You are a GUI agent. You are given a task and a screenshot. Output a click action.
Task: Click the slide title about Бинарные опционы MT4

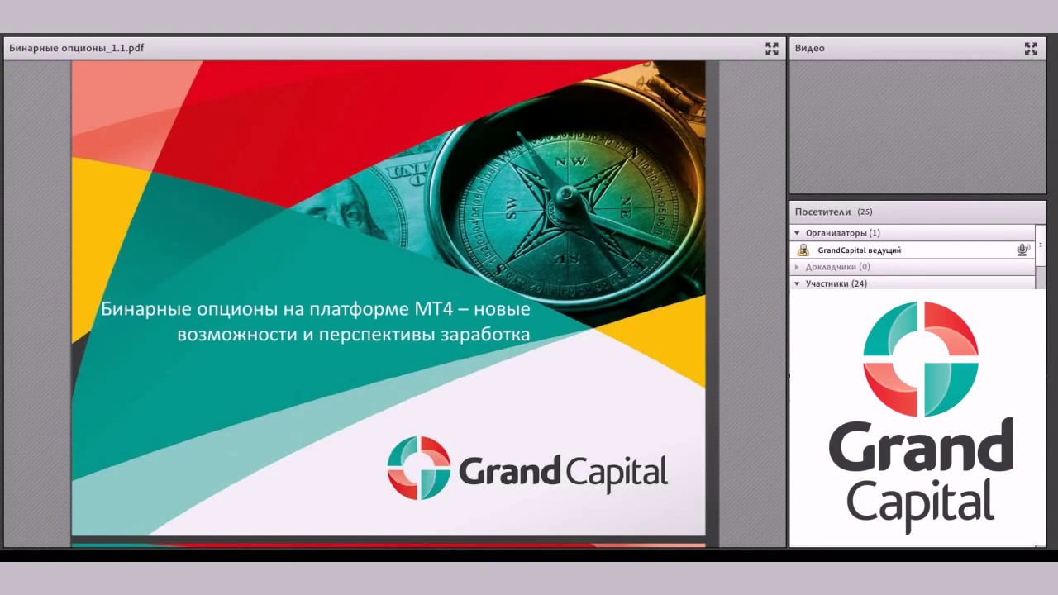point(315,321)
